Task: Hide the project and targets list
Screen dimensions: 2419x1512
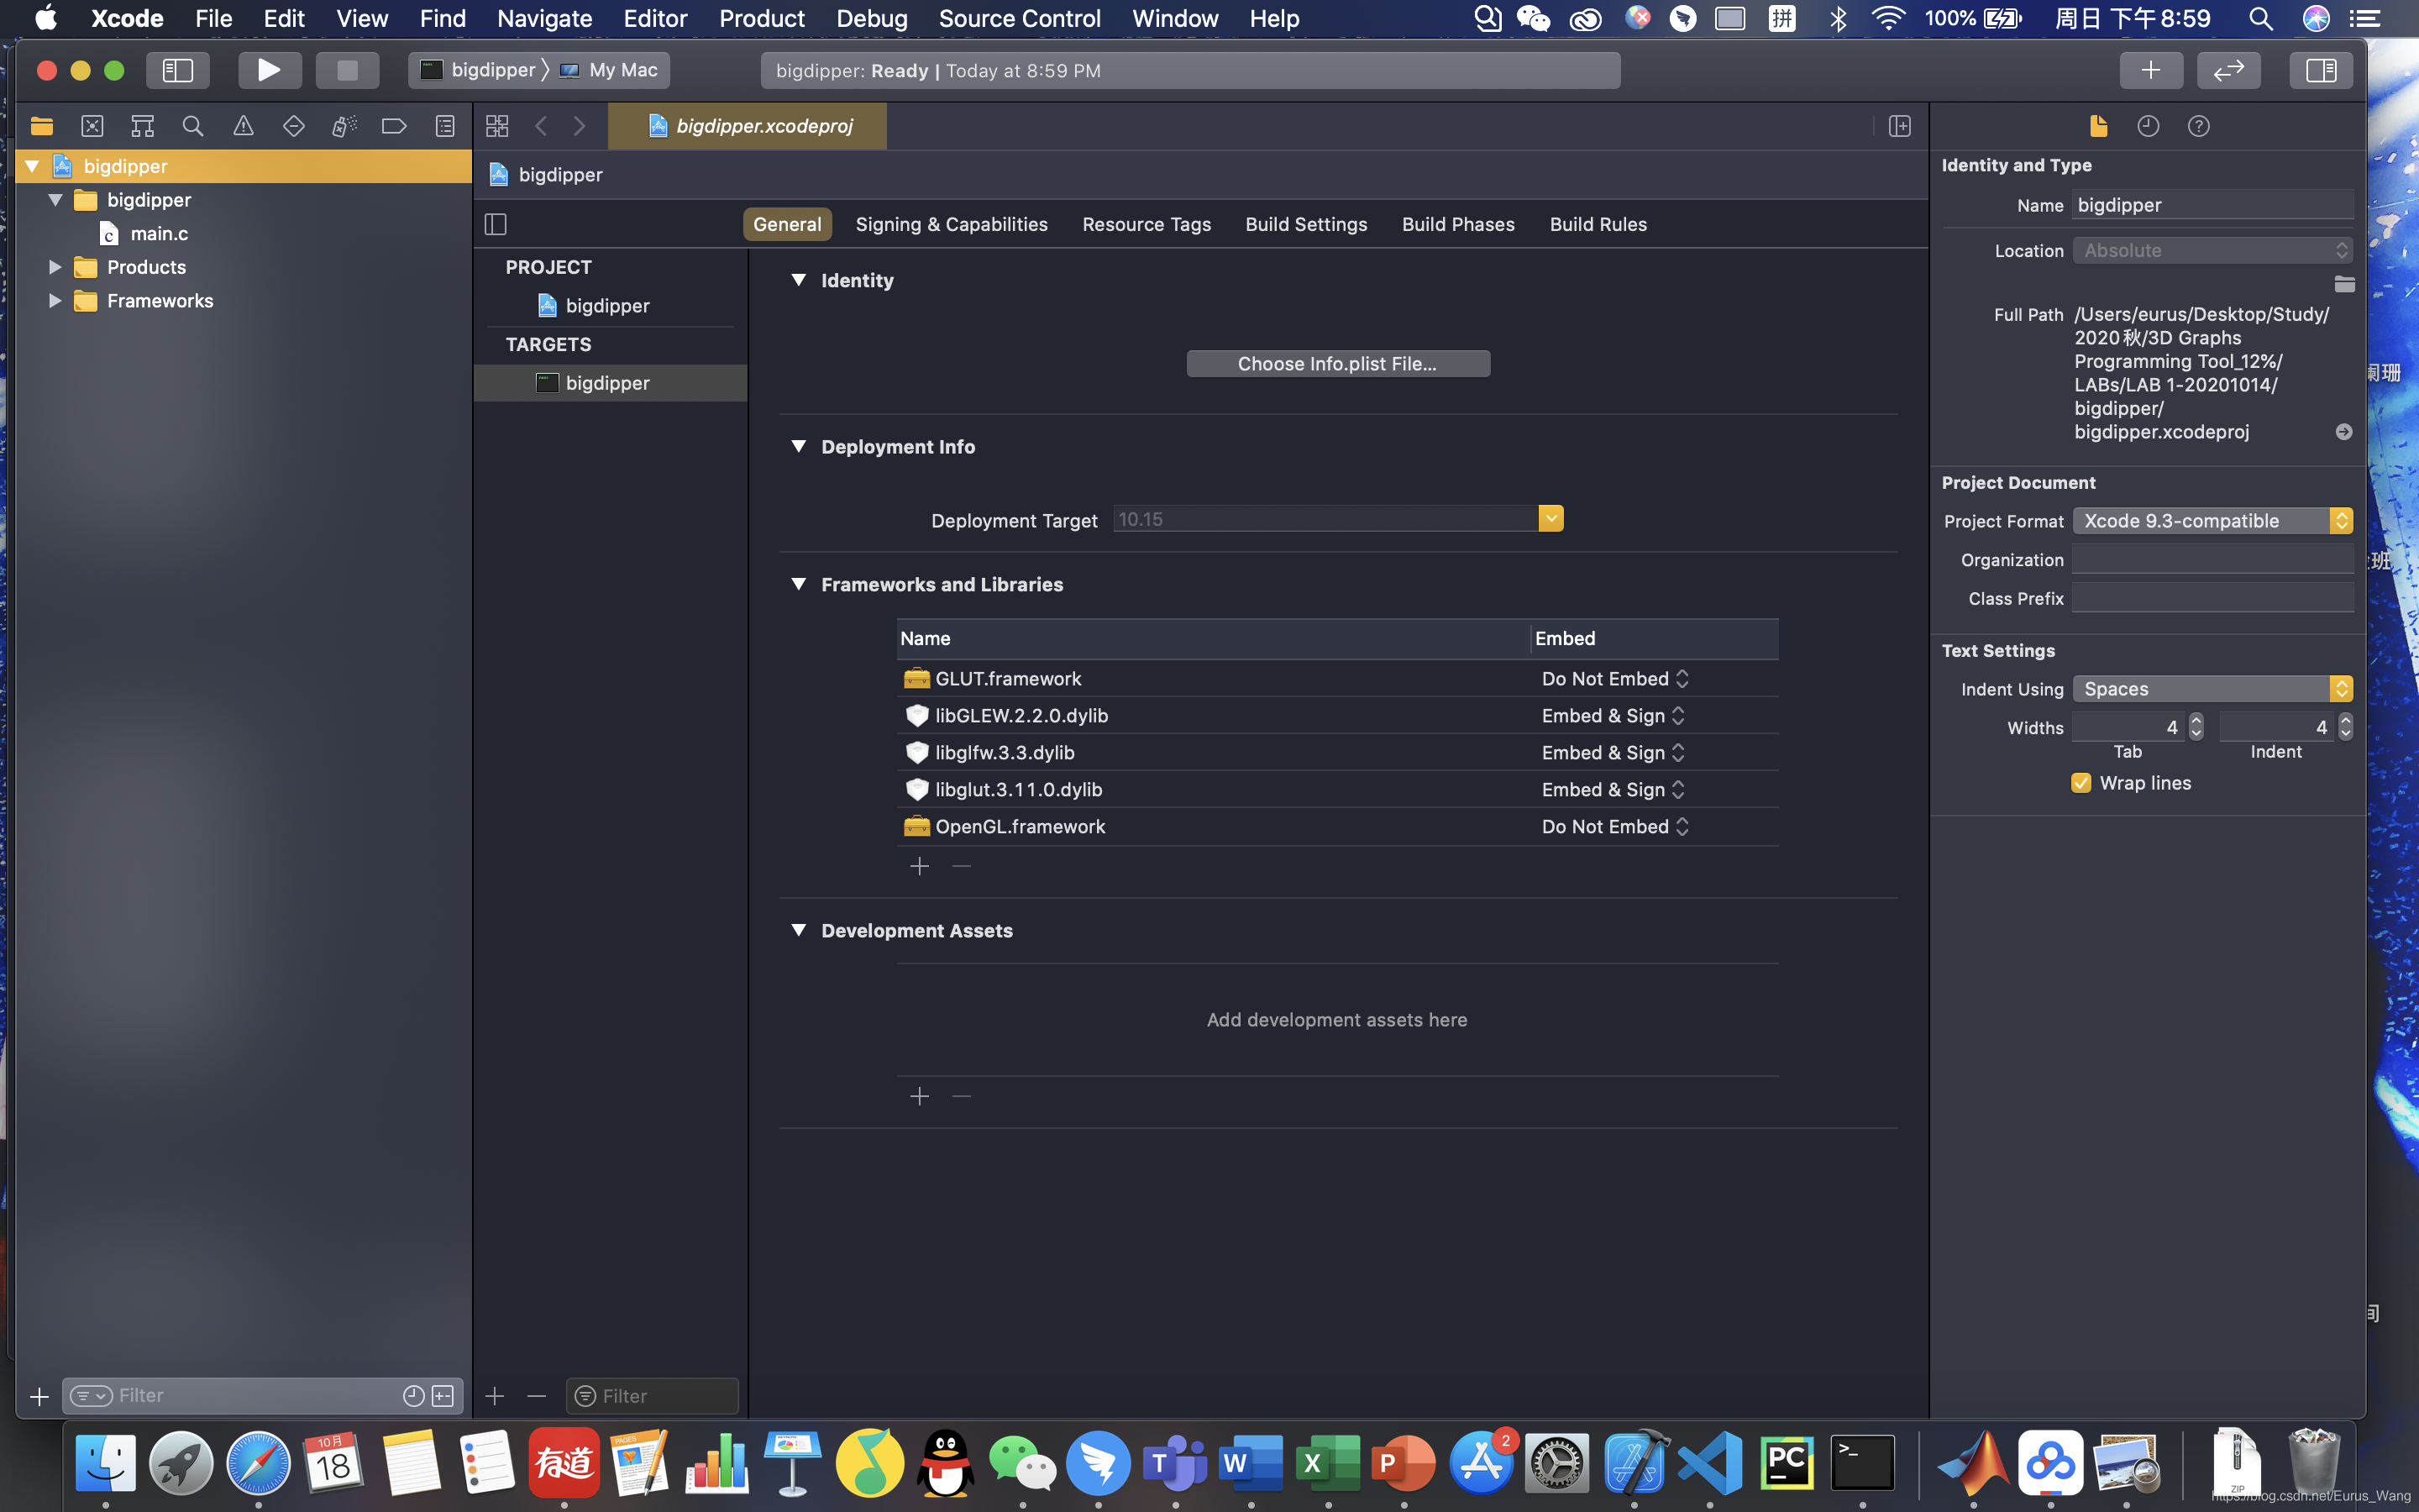Action: 496,224
